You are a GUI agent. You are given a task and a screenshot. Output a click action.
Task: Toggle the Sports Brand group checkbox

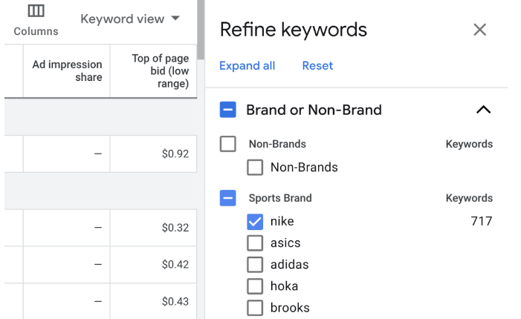click(228, 198)
